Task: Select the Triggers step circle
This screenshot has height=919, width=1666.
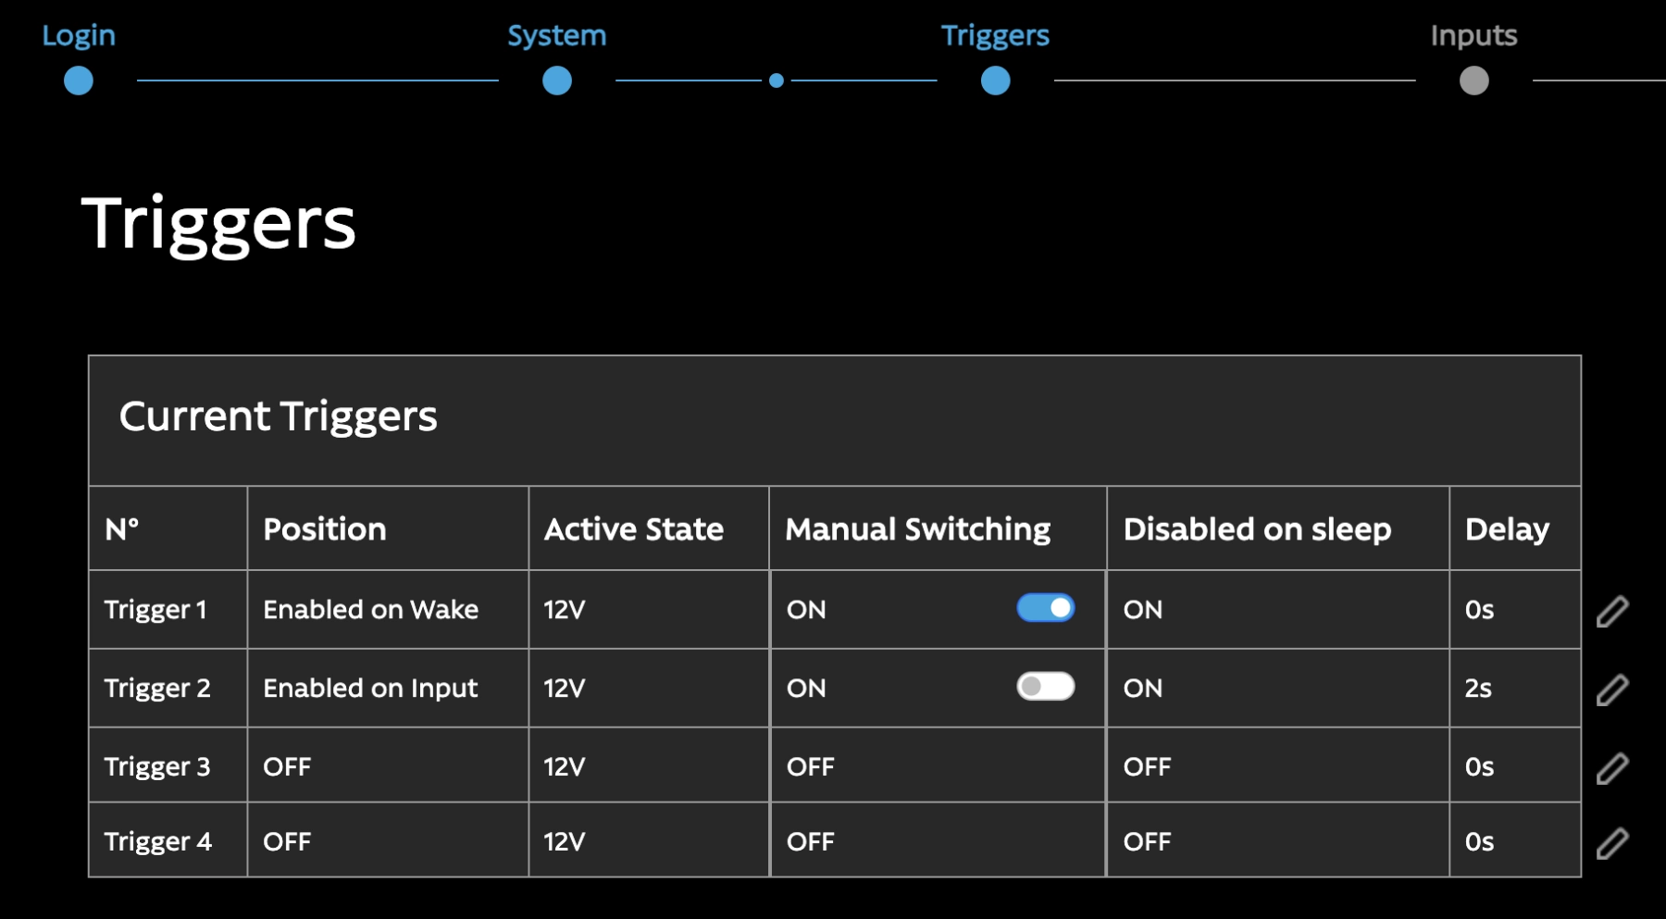Action: click(x=996, y=81)
